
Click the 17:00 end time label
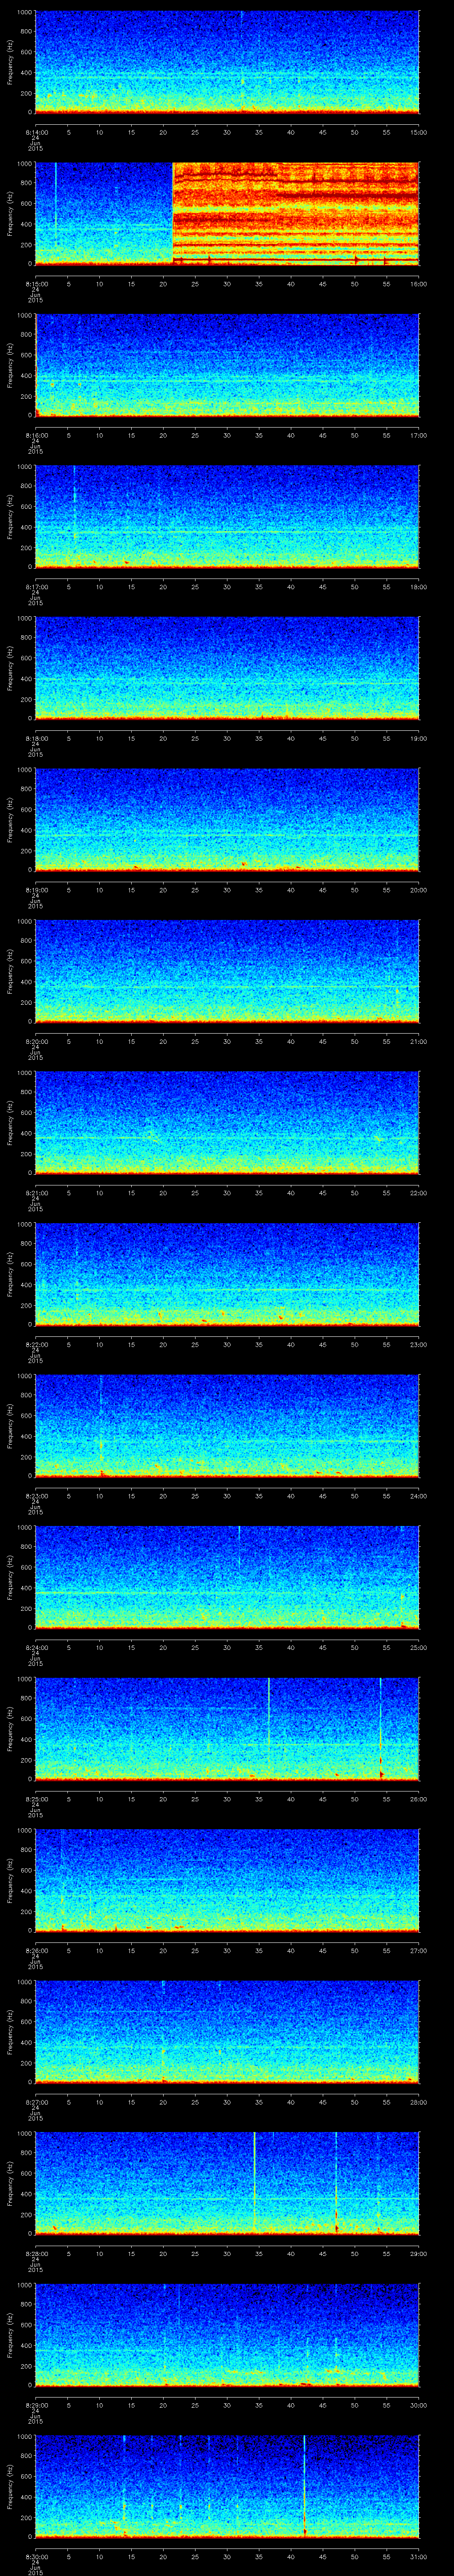tap(419, 435)
